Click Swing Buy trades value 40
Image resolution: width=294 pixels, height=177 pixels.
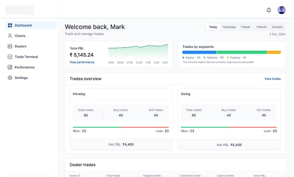[229, 115]
